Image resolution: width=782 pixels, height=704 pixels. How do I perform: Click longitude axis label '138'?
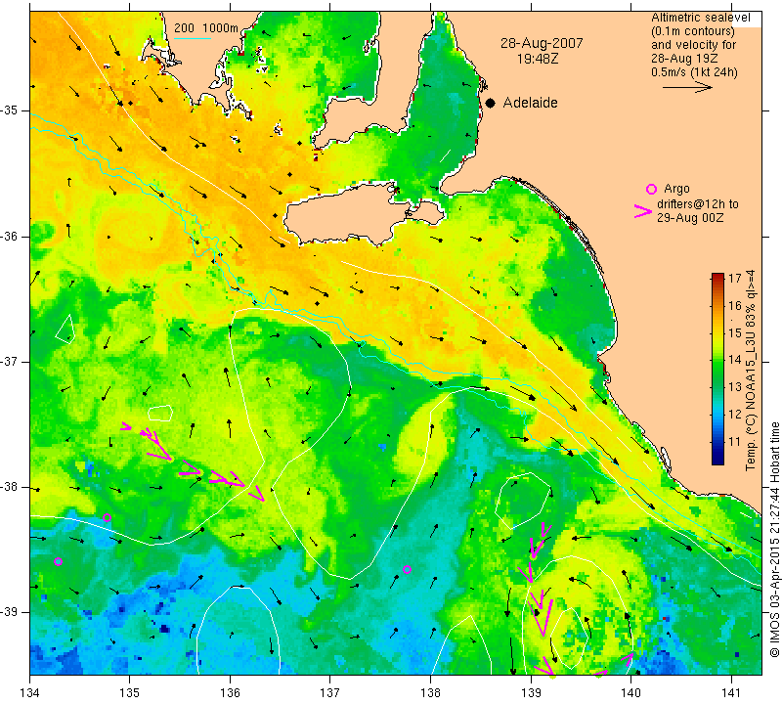point(430,693)
